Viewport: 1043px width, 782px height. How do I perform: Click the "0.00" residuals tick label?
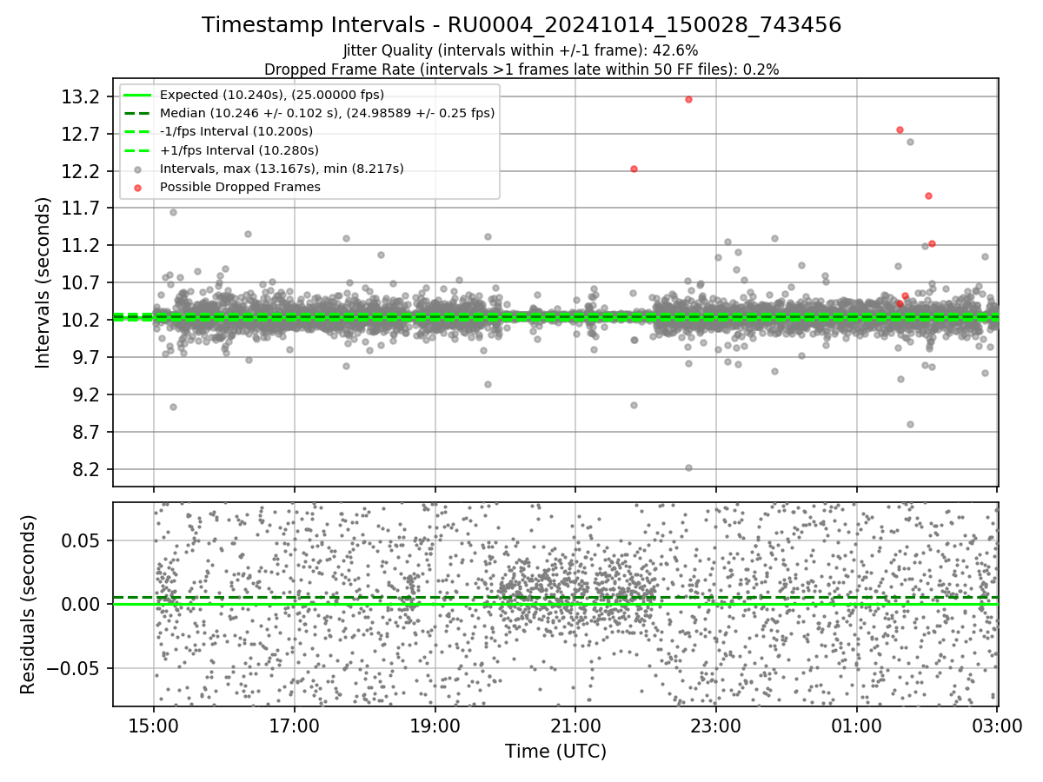click(83, 605)
